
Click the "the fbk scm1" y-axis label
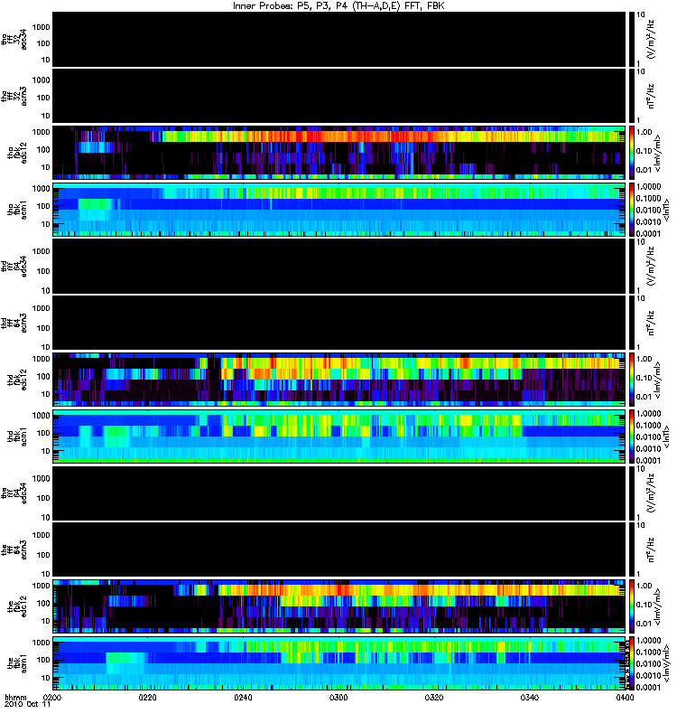(17, 663)
